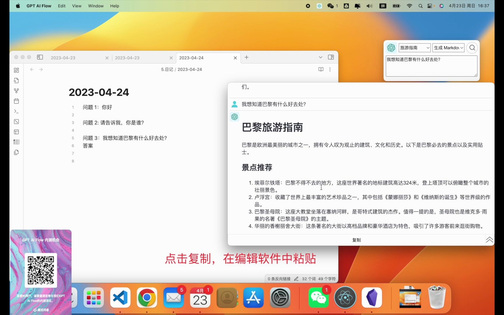Screen dimensions: 504x315
Task: Toggle the left sidebar panel
Action: click(x=40, y=57)
